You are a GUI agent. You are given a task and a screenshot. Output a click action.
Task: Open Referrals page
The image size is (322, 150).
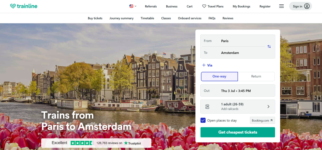[x=151, y=6]
